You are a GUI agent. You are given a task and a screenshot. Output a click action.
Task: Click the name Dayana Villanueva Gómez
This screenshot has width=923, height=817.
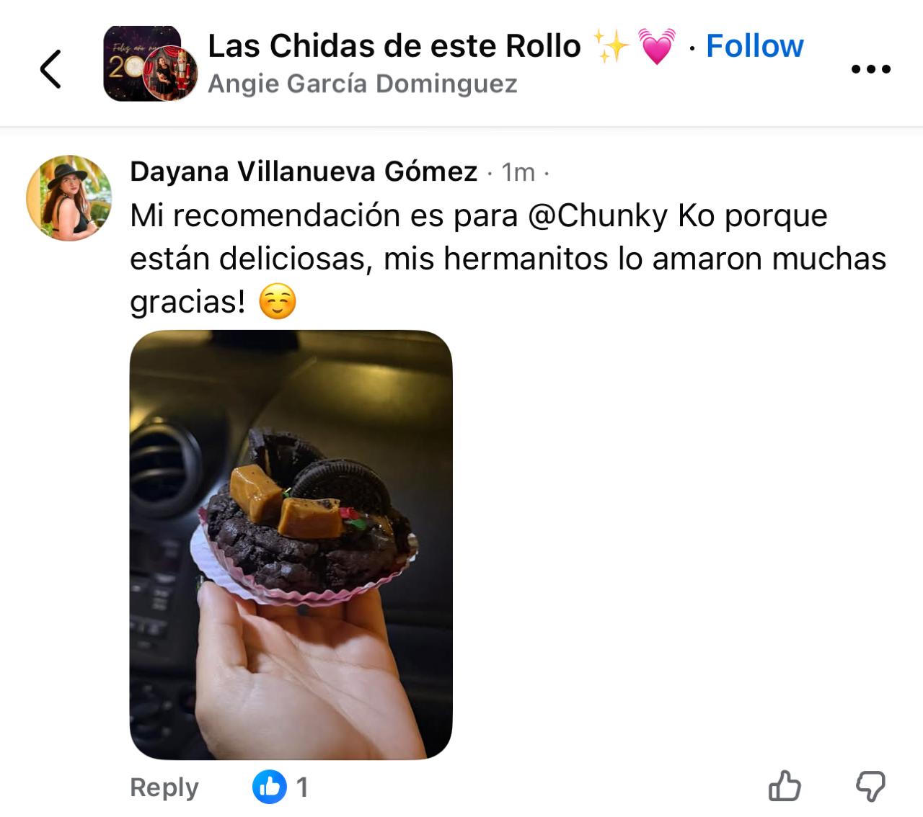(304, 171)
